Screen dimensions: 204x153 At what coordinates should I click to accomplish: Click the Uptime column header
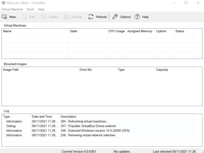(164, 31)
